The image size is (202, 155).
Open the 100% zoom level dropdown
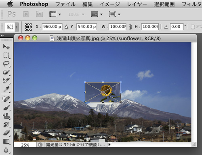tap(76, 14)
